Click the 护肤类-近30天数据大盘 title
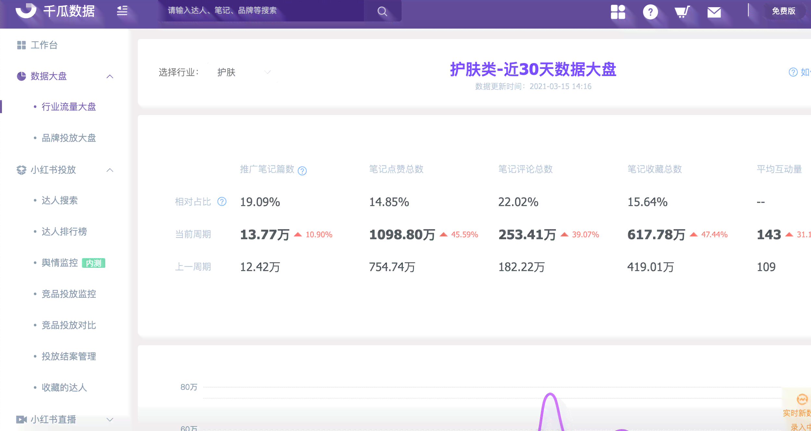Image resolution: width=811 pixels, height=431 pixels. pos(533,69)
